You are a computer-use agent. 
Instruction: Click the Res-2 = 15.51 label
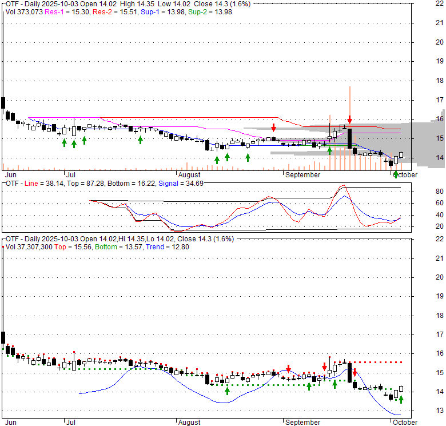(114, 12)
